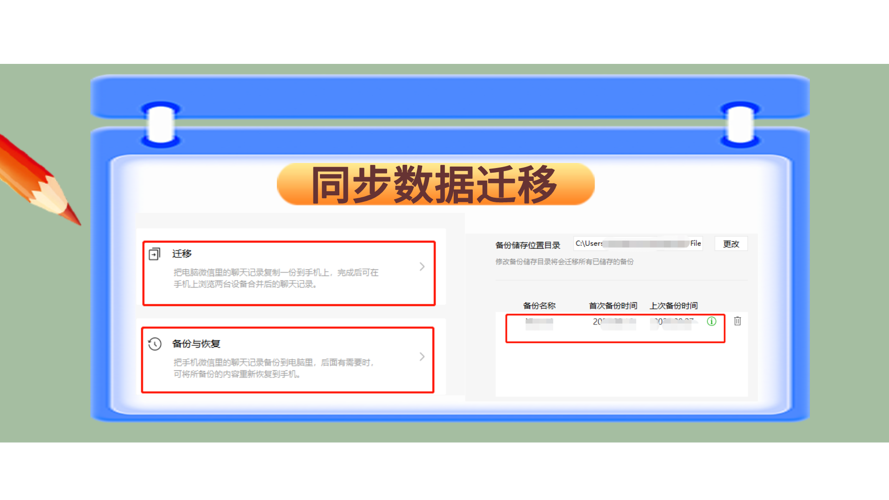Click the 修改备份储存目录 hint text
This screenshot has width=889, height=500.
pyautogui.click(x=564, y=262)
